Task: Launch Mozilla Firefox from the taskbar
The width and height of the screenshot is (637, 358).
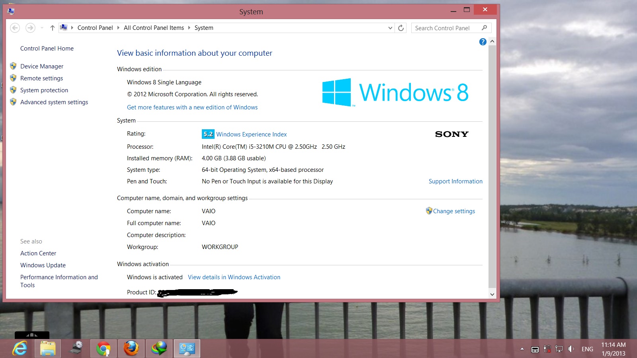Action: 131,349
